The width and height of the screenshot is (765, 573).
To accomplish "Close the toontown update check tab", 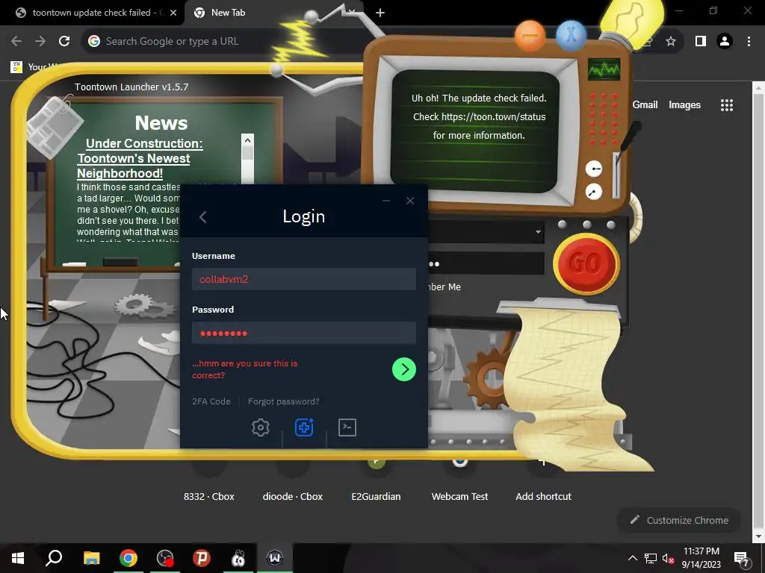I will (x=173, y=13).
